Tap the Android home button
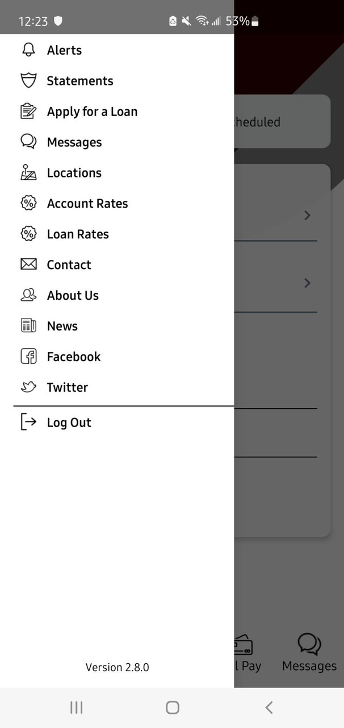 tap(172, 708)
